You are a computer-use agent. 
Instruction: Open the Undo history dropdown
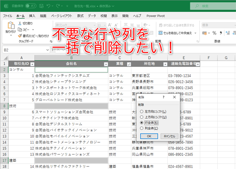point(52,6)
